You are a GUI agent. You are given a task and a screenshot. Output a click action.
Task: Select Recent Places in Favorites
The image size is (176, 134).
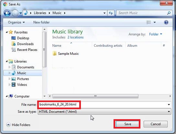point(27,50)
